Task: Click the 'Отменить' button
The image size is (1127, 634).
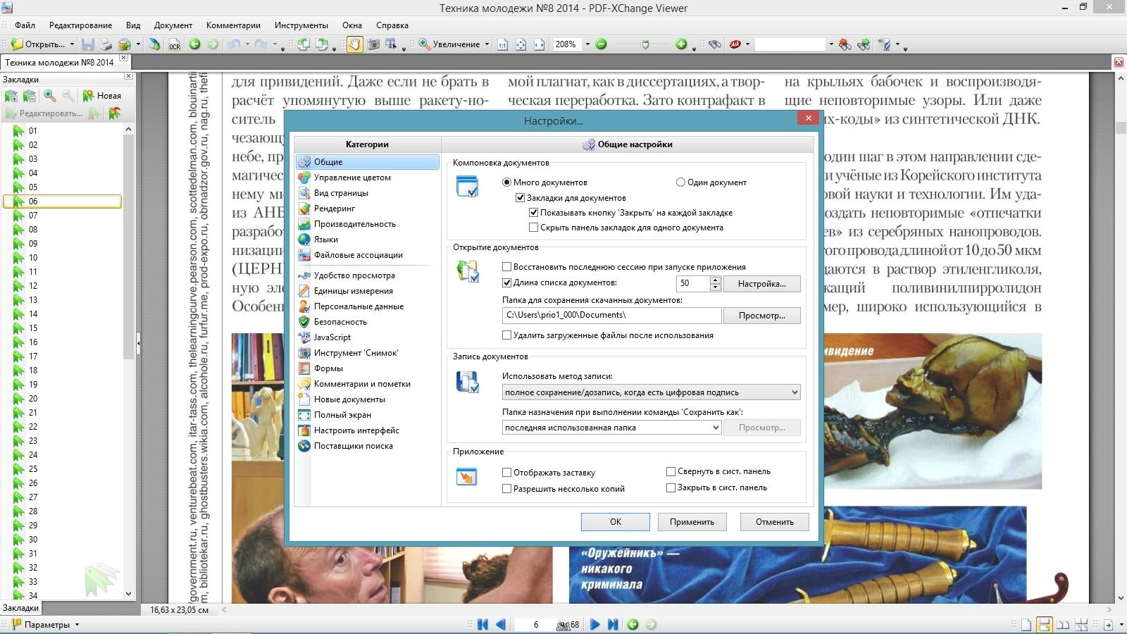Action: [774, 522]
